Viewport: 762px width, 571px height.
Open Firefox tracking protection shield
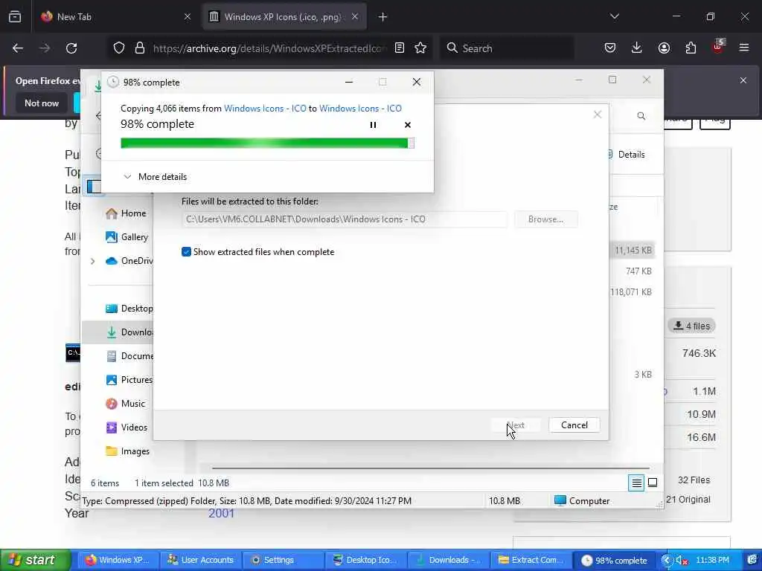[119, 48]
